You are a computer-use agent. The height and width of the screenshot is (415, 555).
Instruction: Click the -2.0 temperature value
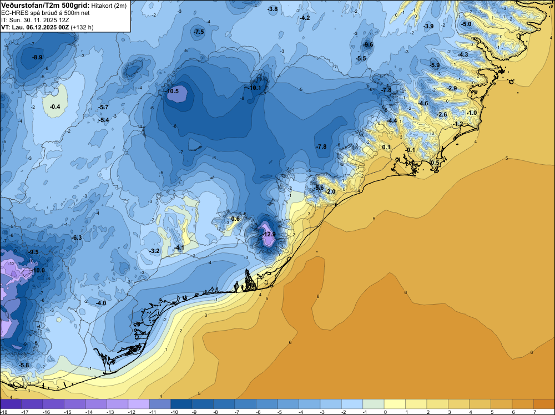coord(330,192)
